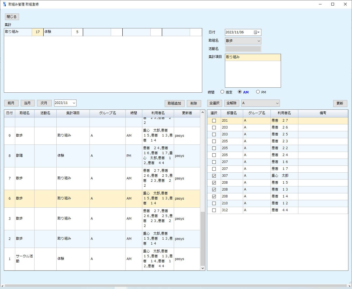Click the 閉じる button
The height and width of the screenshot is (289, 352).
click(12, 17)
